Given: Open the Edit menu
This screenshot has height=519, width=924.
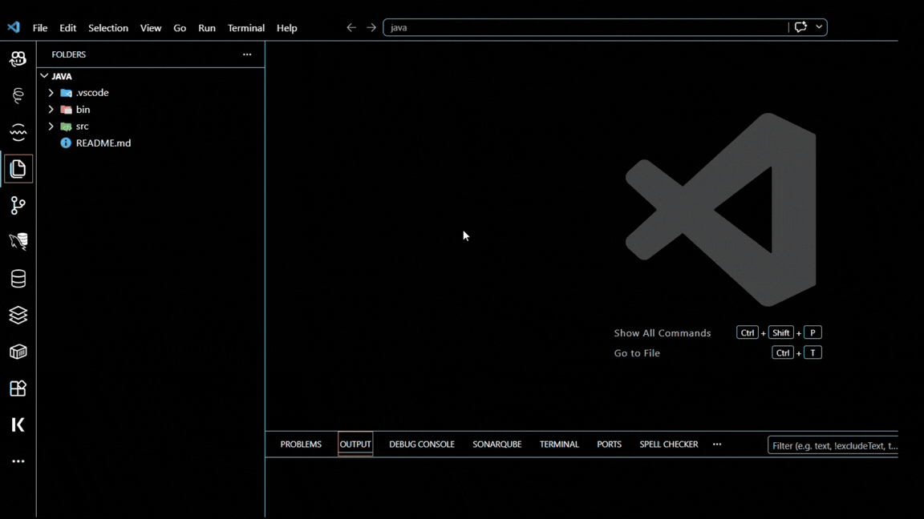Looking at the screenshot, I should click(67, 28).
